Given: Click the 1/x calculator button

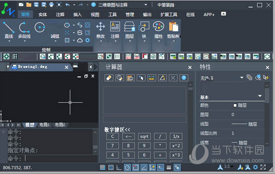Looking at the screenshot, I should click(x=176, y=136).
